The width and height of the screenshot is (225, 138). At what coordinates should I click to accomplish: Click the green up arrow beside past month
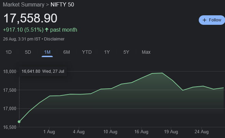pyautogui.click(x=47, y=30)
